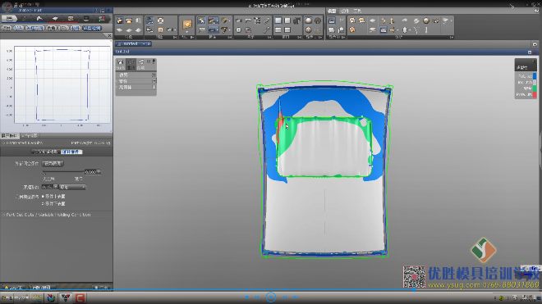
Task: Open the third ribbon tab 工具
Action: [357, 11]
